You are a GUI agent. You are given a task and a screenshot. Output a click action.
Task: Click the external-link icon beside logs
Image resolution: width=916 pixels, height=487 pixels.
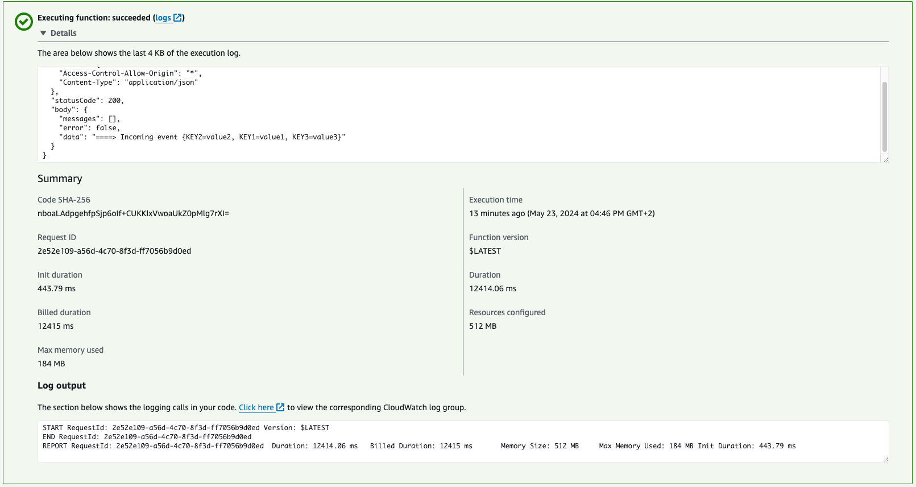[177, 18]
